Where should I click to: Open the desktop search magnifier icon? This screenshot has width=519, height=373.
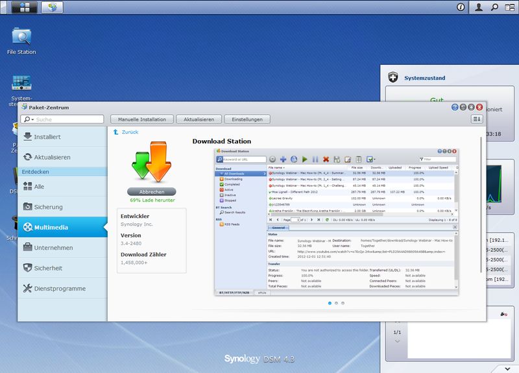(494, 7)
